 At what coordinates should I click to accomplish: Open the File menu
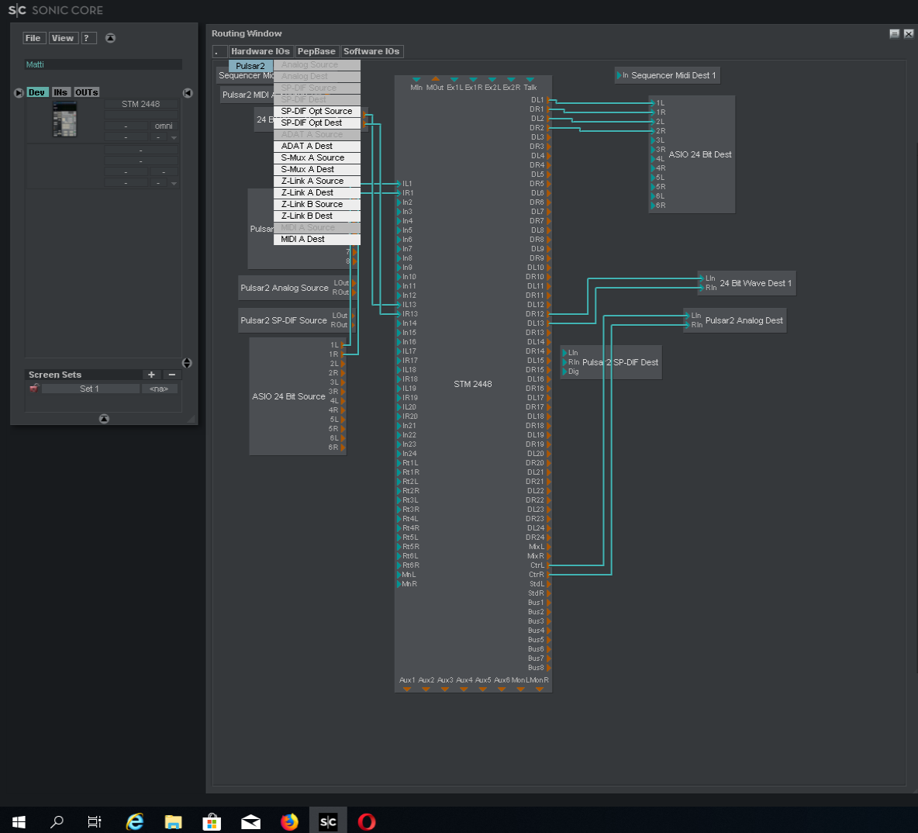tap(33, 38)
